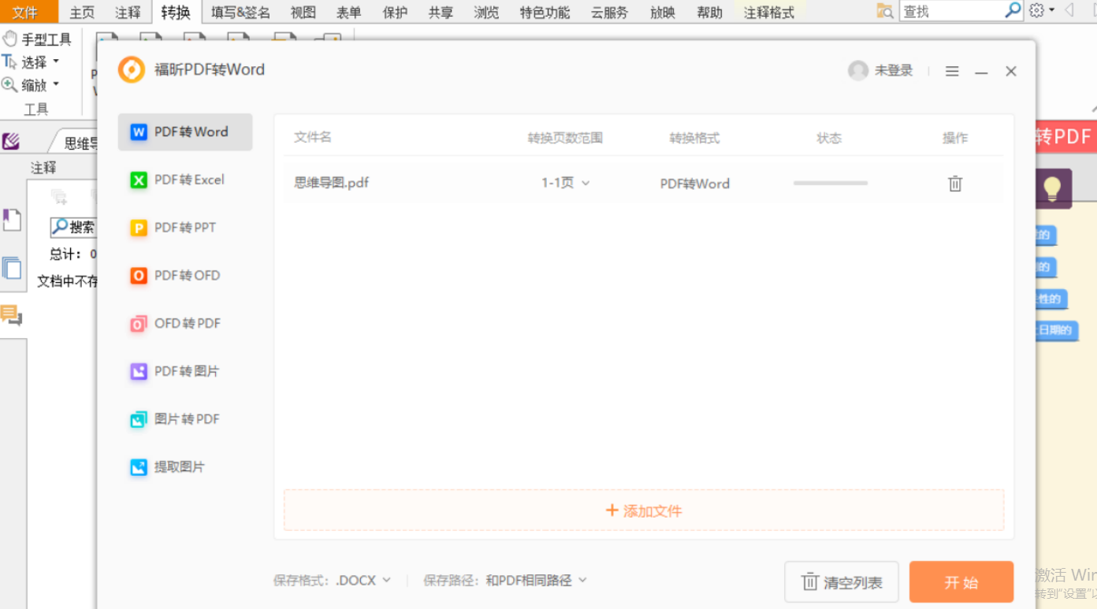
Task: Click the 查找 search input field
Action: [x=951, y=11]
